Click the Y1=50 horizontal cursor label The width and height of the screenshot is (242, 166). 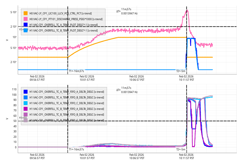pos(23,118)
